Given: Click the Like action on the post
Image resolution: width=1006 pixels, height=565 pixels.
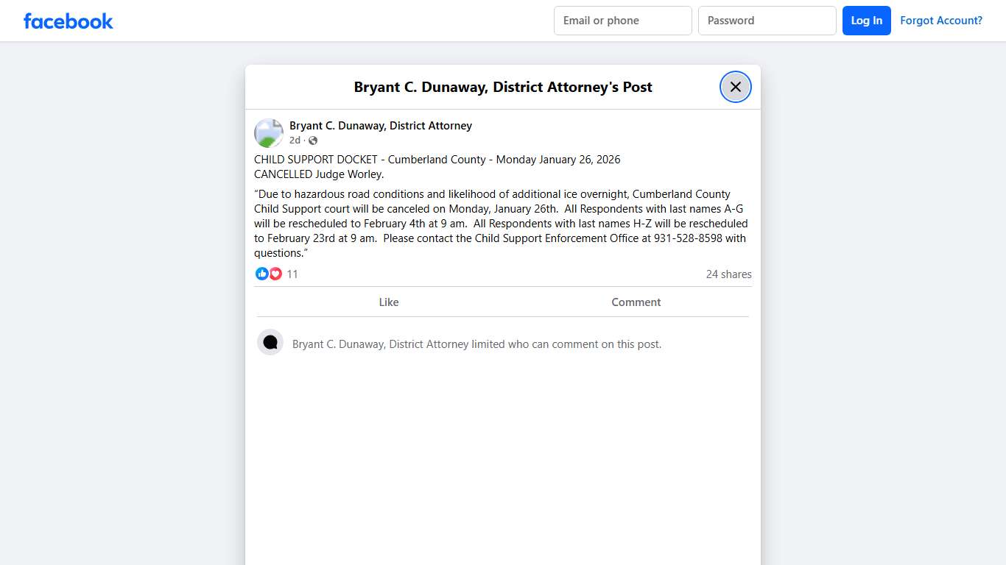Looking at the screenshot, I should (x=388, y=302).
